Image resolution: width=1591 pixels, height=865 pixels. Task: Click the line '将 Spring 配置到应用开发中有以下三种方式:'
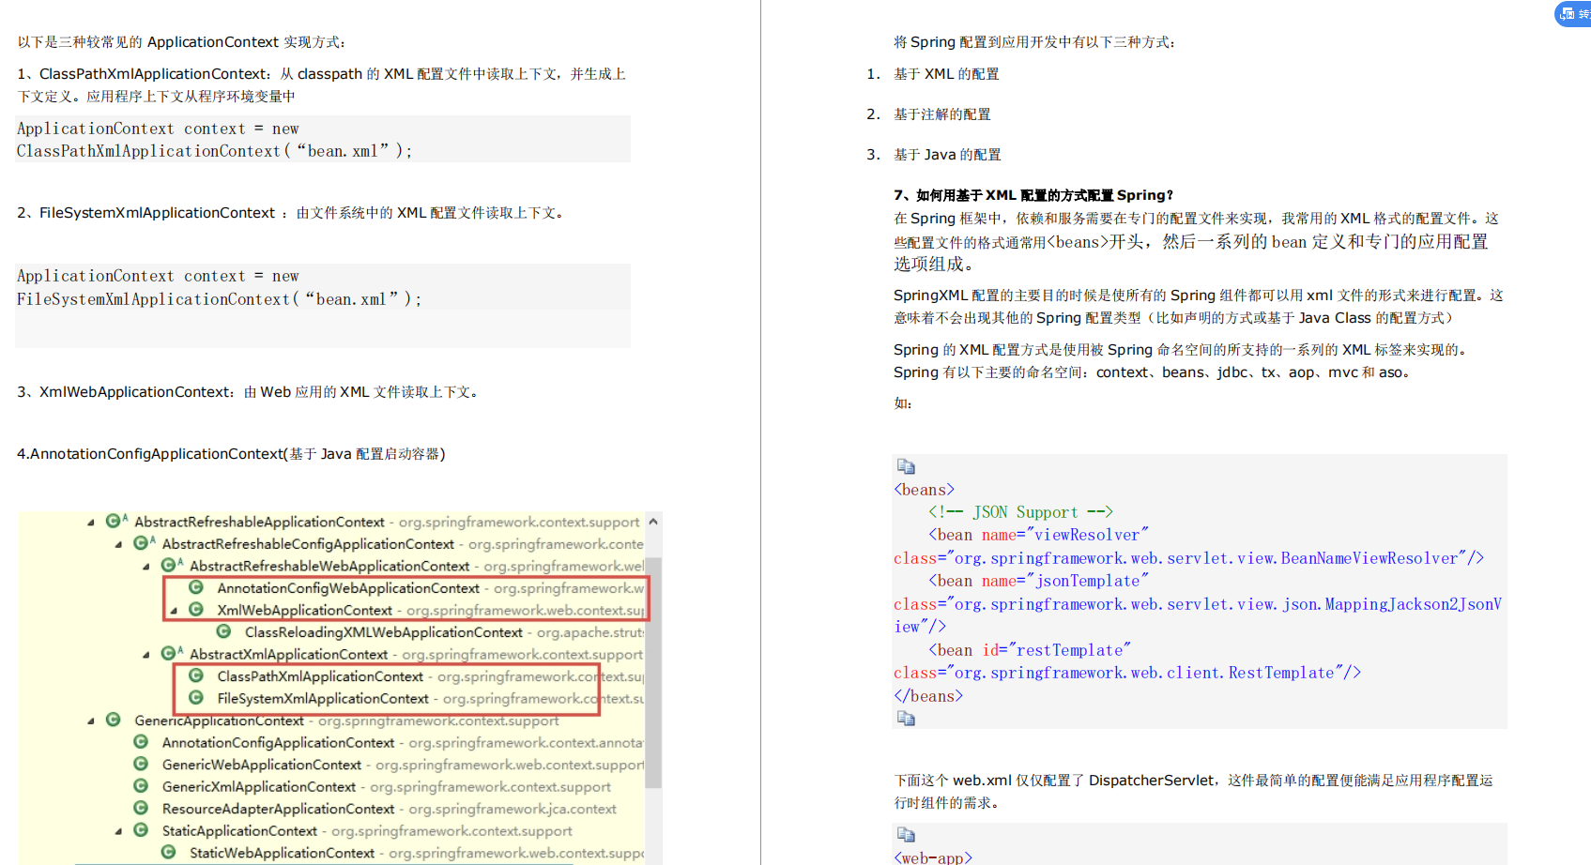click(x=1034, y=42)
